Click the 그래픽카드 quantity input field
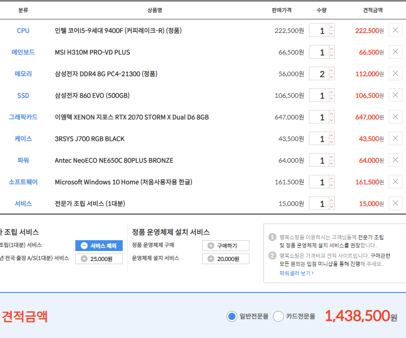This screenshot has width=406, height=338. [319, 117]
